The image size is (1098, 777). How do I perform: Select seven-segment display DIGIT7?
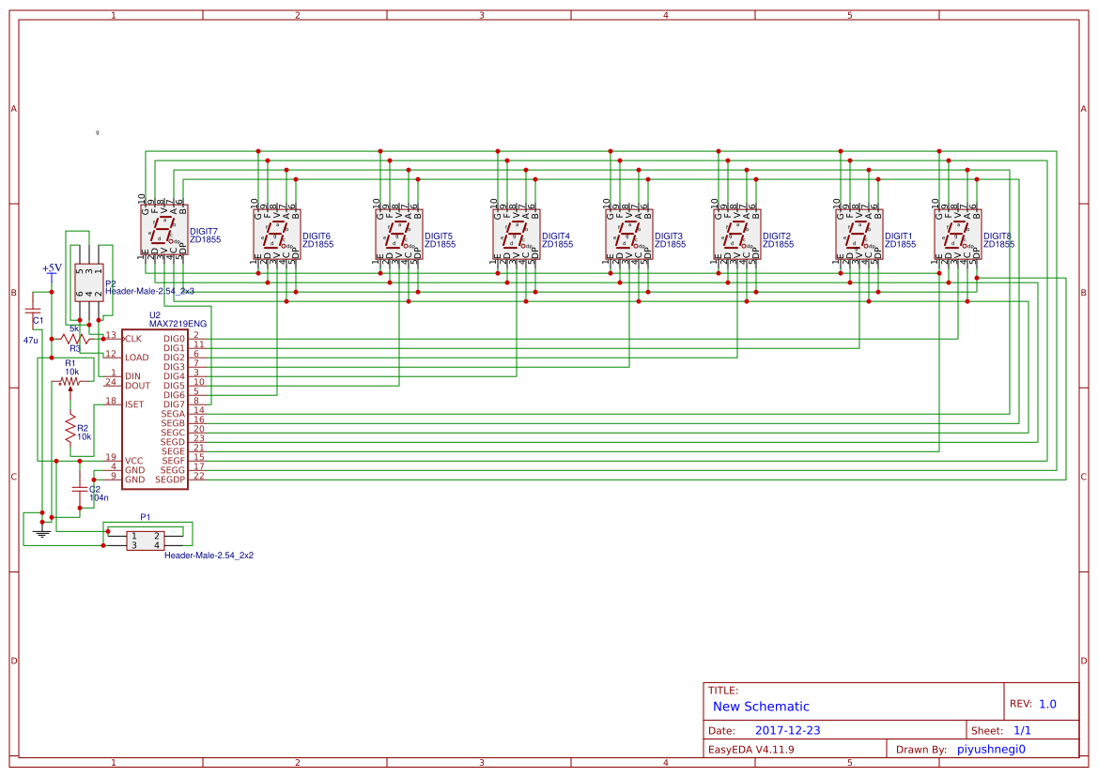(x=164, y=230)
